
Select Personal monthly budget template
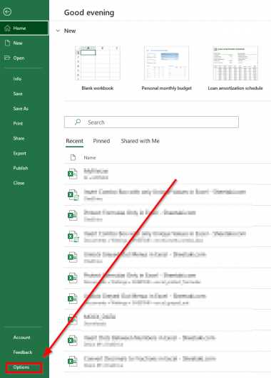[166, 68]
